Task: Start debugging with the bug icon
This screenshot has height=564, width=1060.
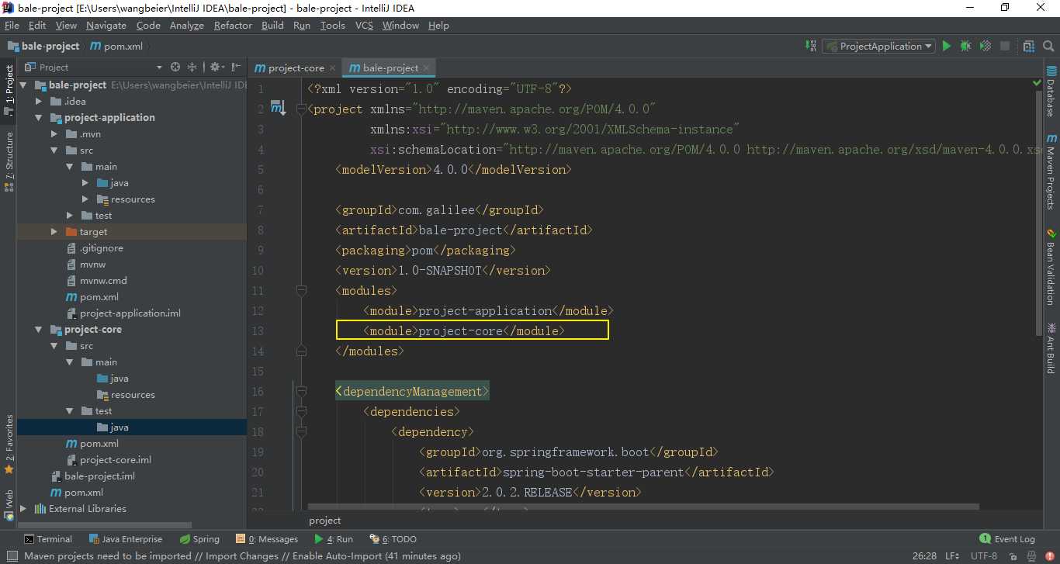Action: coord(966,47)
